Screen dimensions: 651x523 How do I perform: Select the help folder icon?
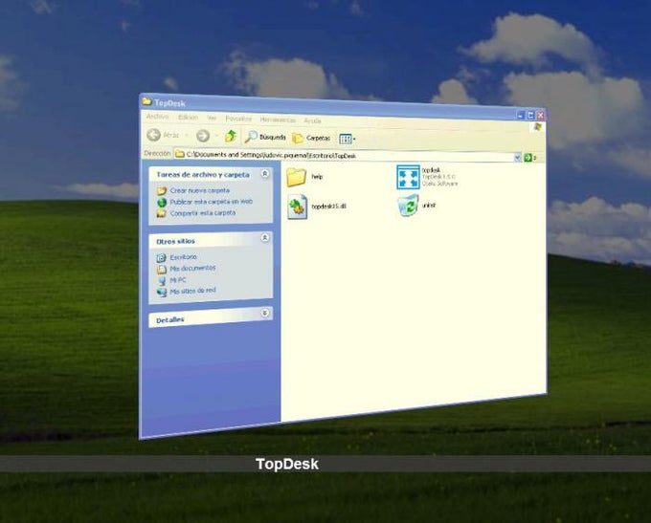[296, 177]
